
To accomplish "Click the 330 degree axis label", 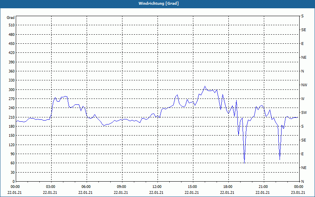I will point(12,80).
